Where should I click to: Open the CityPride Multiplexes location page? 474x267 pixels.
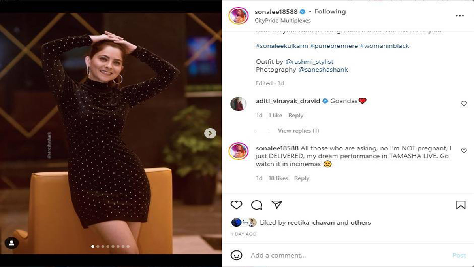click(282, 20)
